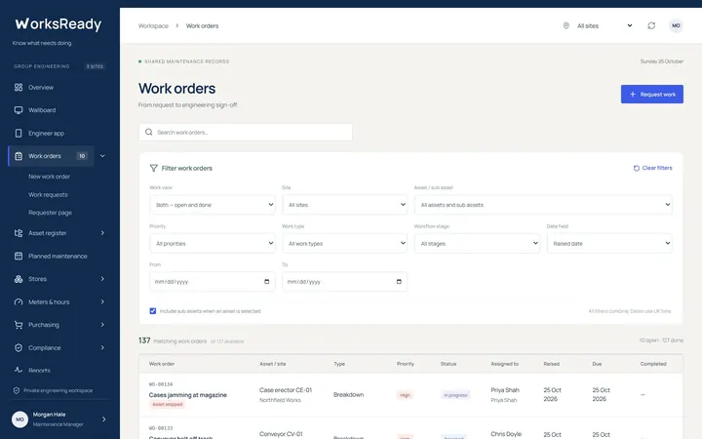Go to Planned maintenance in sidebar

coord(58,257)
